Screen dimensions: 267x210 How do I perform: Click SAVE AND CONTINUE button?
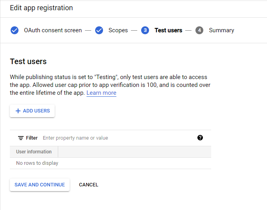(40, 185)
